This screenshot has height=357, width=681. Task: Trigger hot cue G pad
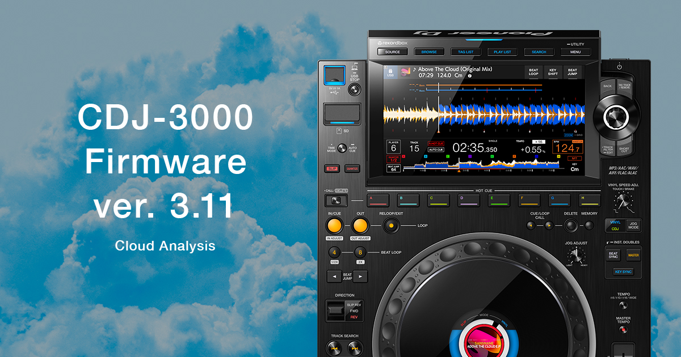coord(560,199)
